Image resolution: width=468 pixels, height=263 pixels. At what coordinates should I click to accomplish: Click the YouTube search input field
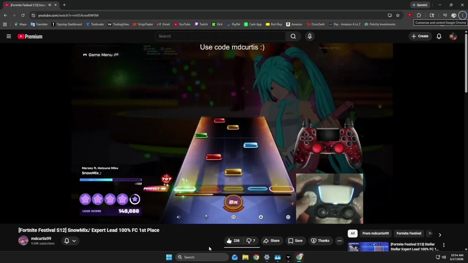click(220, 36)
